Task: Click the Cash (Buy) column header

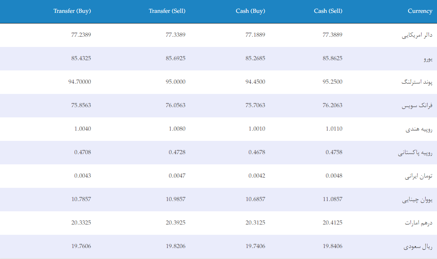Action: coord(250,11)
